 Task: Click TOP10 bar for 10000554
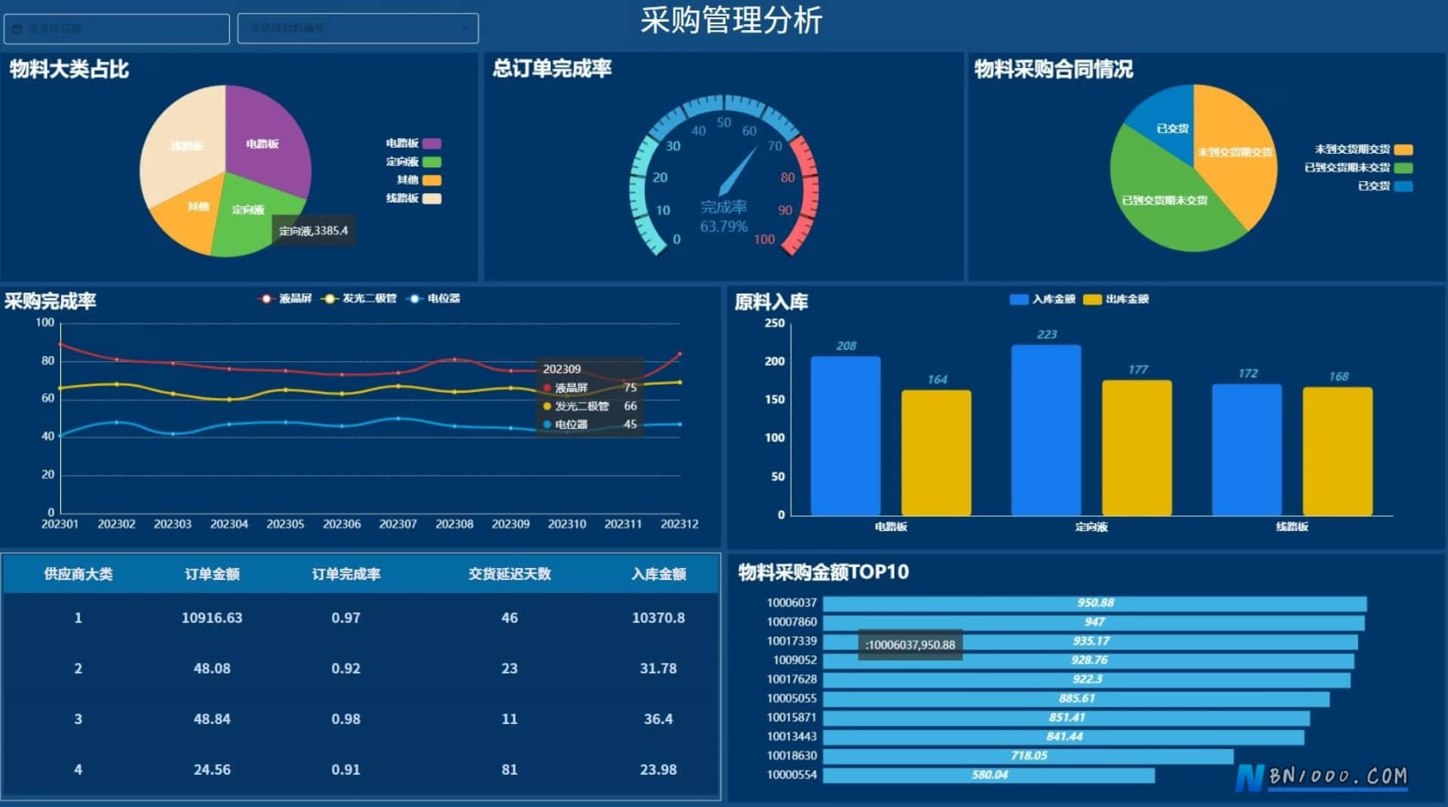(989, 775)
